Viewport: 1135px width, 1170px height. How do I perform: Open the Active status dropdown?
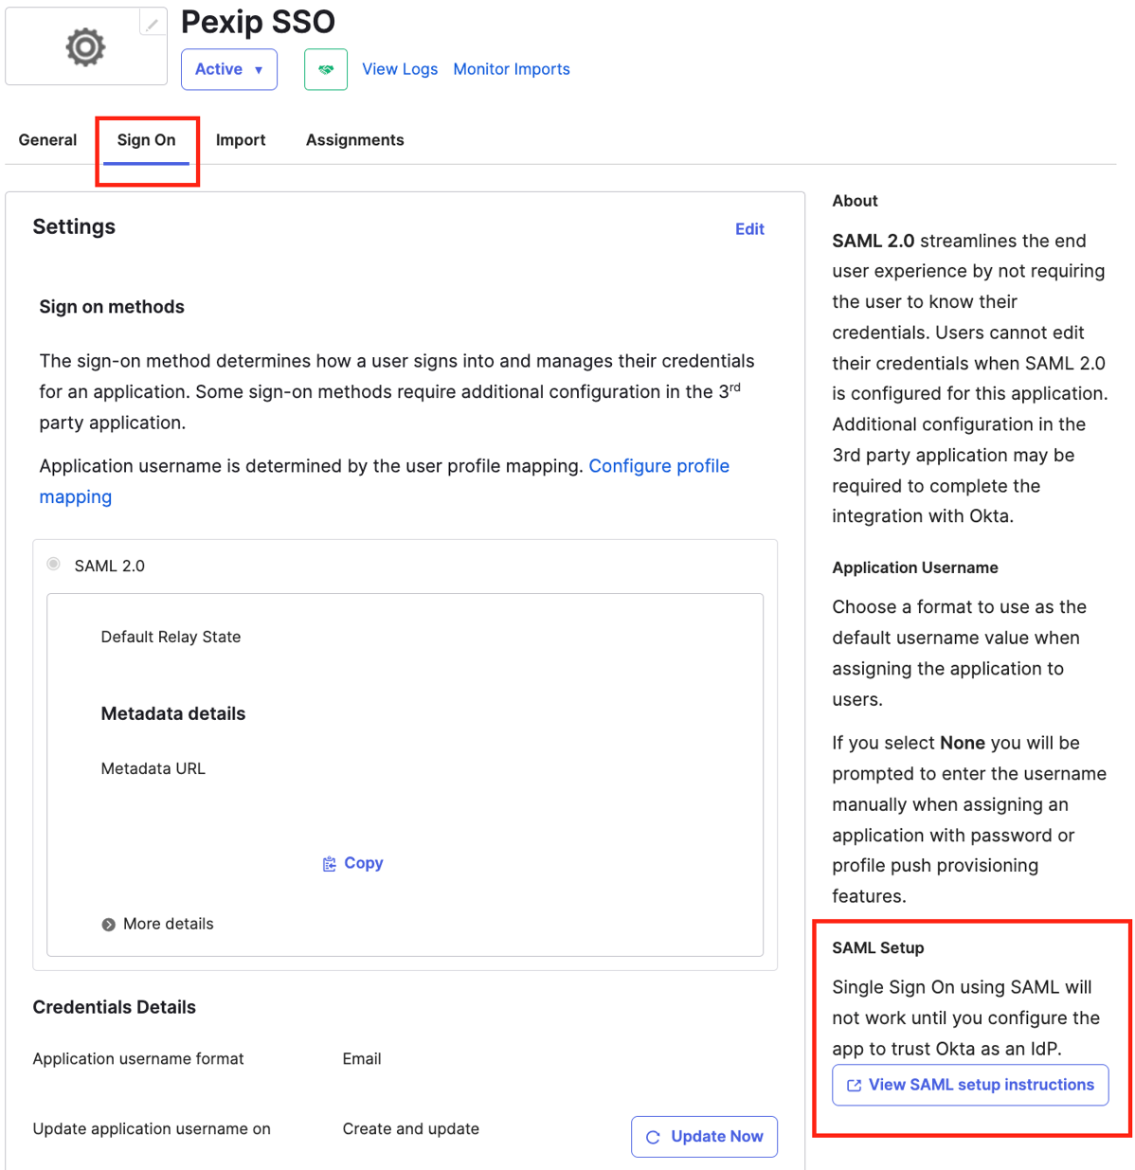point(229,69)
